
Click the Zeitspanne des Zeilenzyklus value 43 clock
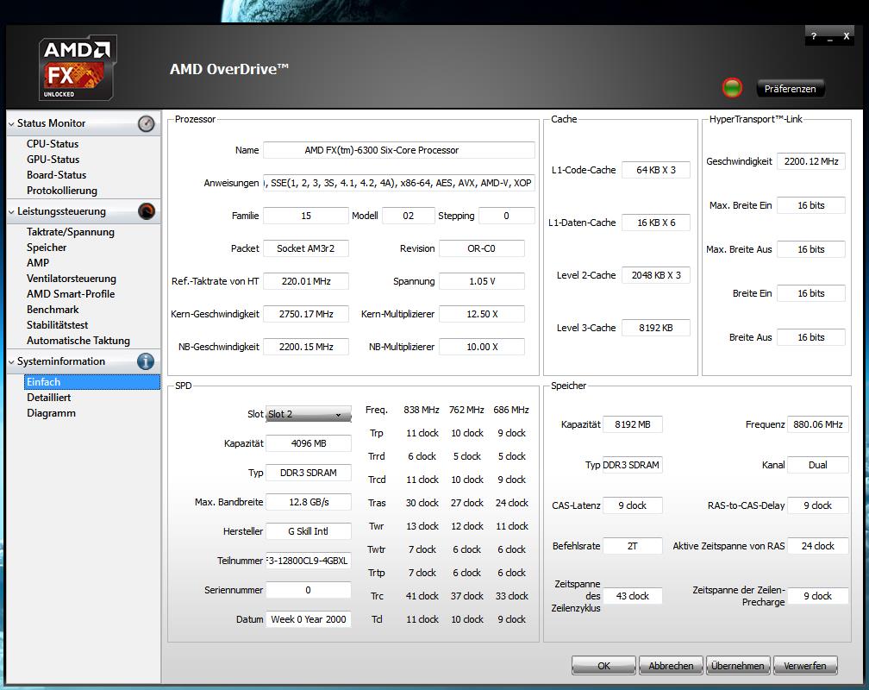pyautogui.click(x=633, y=596)
